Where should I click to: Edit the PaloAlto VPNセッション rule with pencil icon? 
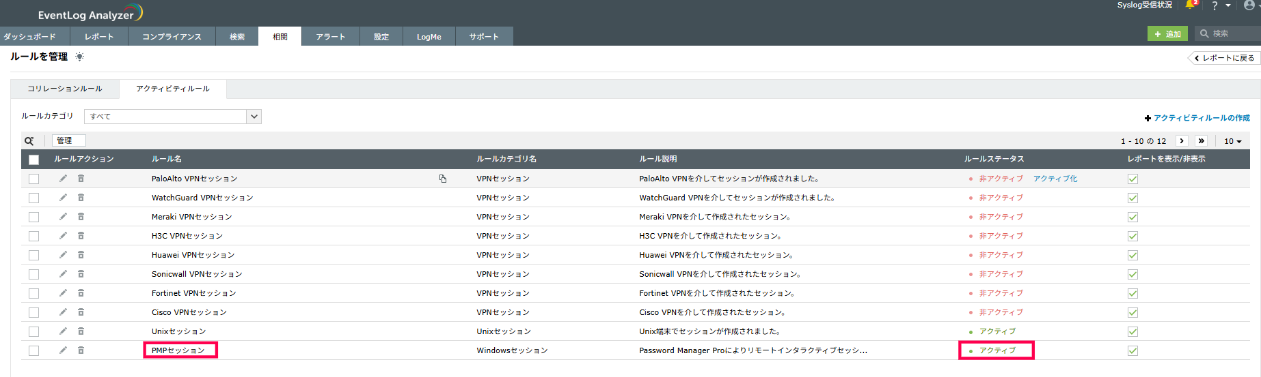point(63,178)
